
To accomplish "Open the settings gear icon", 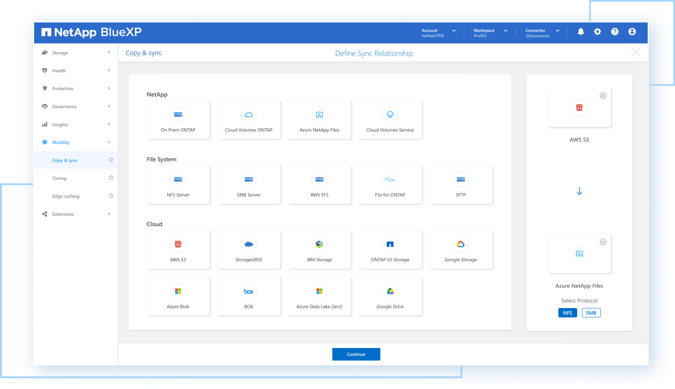I will click(x=597, y=32).
